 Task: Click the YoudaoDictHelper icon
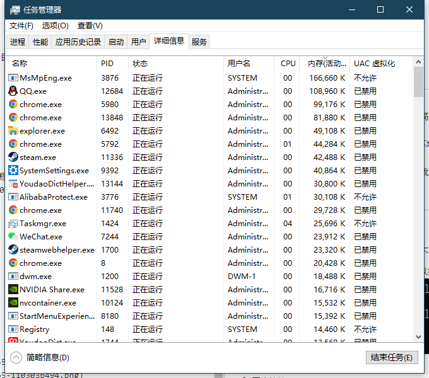coord(13,183)
